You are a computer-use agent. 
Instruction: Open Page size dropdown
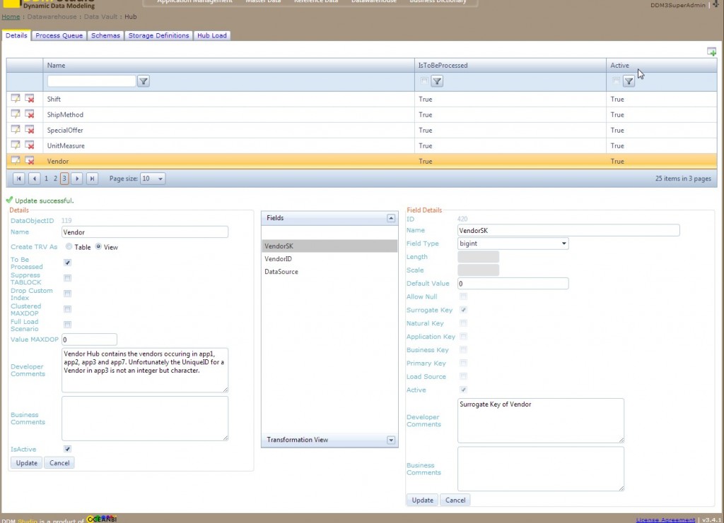[x=160, y=179]
